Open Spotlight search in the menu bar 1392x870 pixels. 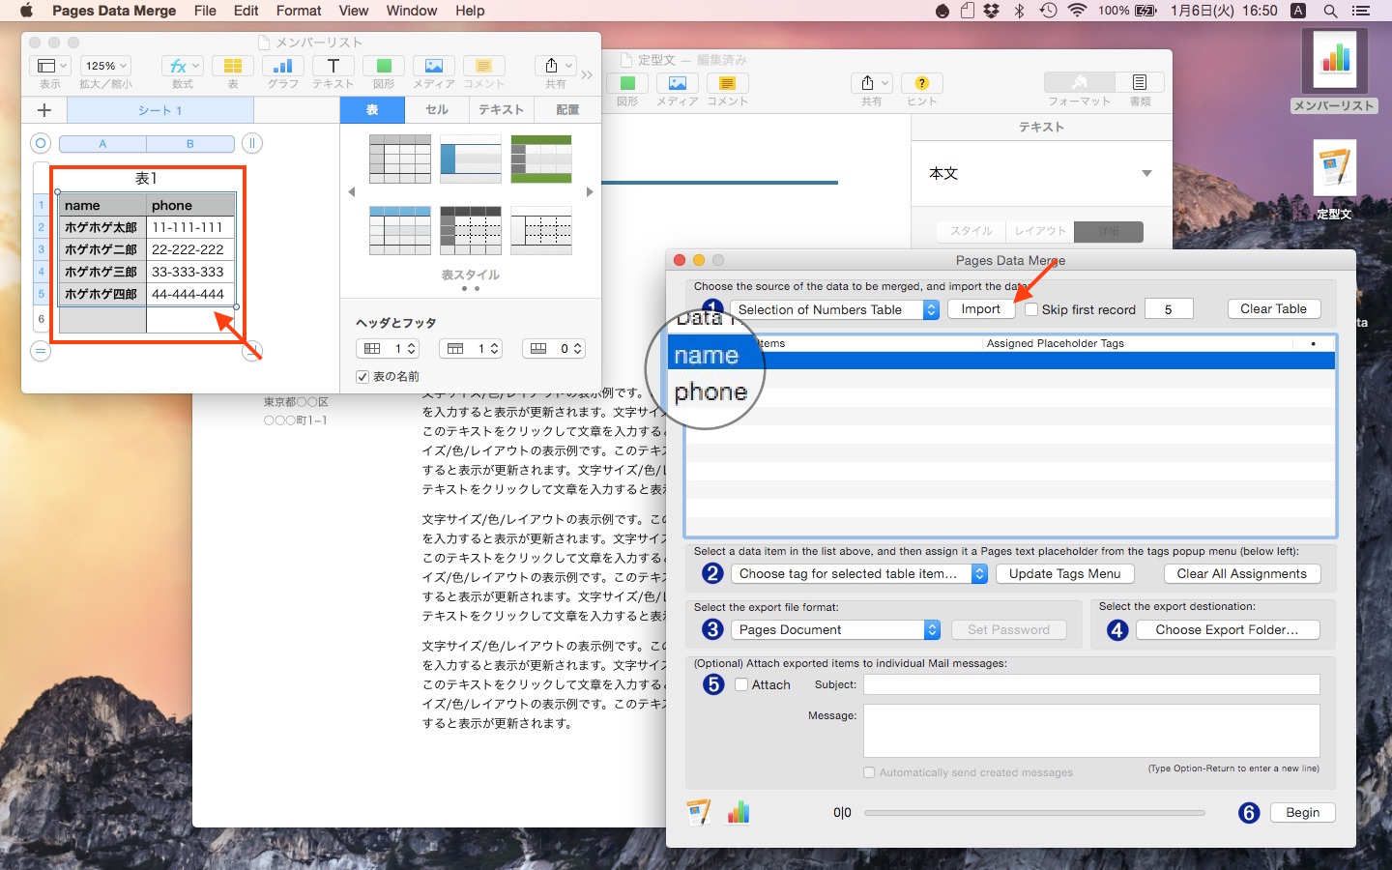click(x=1330, y=11)
